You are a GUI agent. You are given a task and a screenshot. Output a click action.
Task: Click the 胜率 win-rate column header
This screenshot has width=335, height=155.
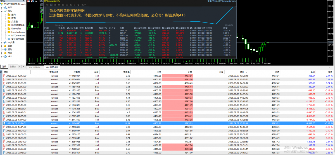click(225, 28)
